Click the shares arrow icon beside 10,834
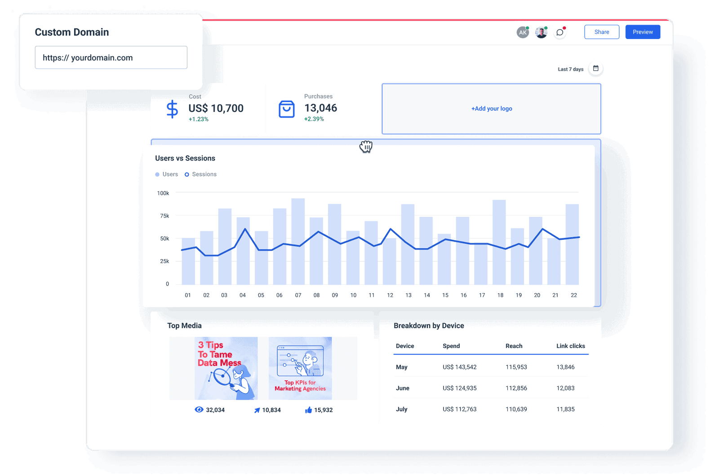The image size is (719, 475). pyautogui.click(x=257, y=409)
